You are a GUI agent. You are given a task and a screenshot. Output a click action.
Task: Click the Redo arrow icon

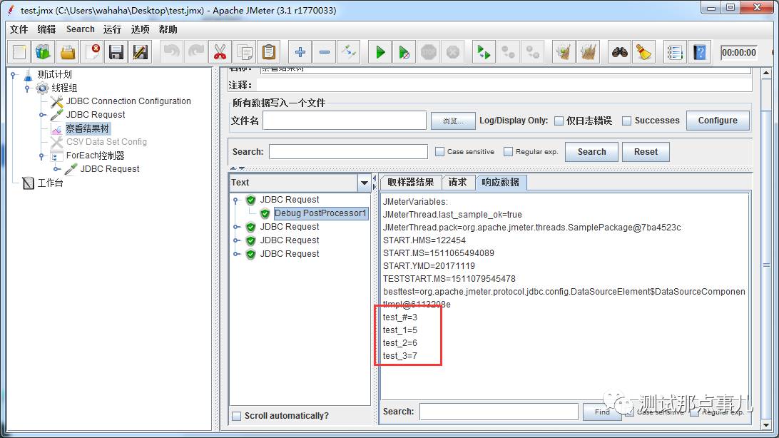coord(195,52)
